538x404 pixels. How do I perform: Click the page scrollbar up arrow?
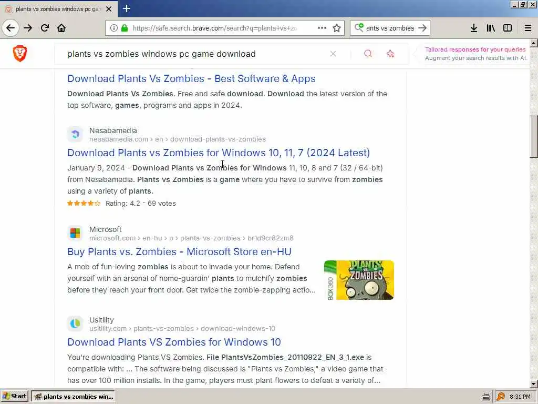(534, 43)
